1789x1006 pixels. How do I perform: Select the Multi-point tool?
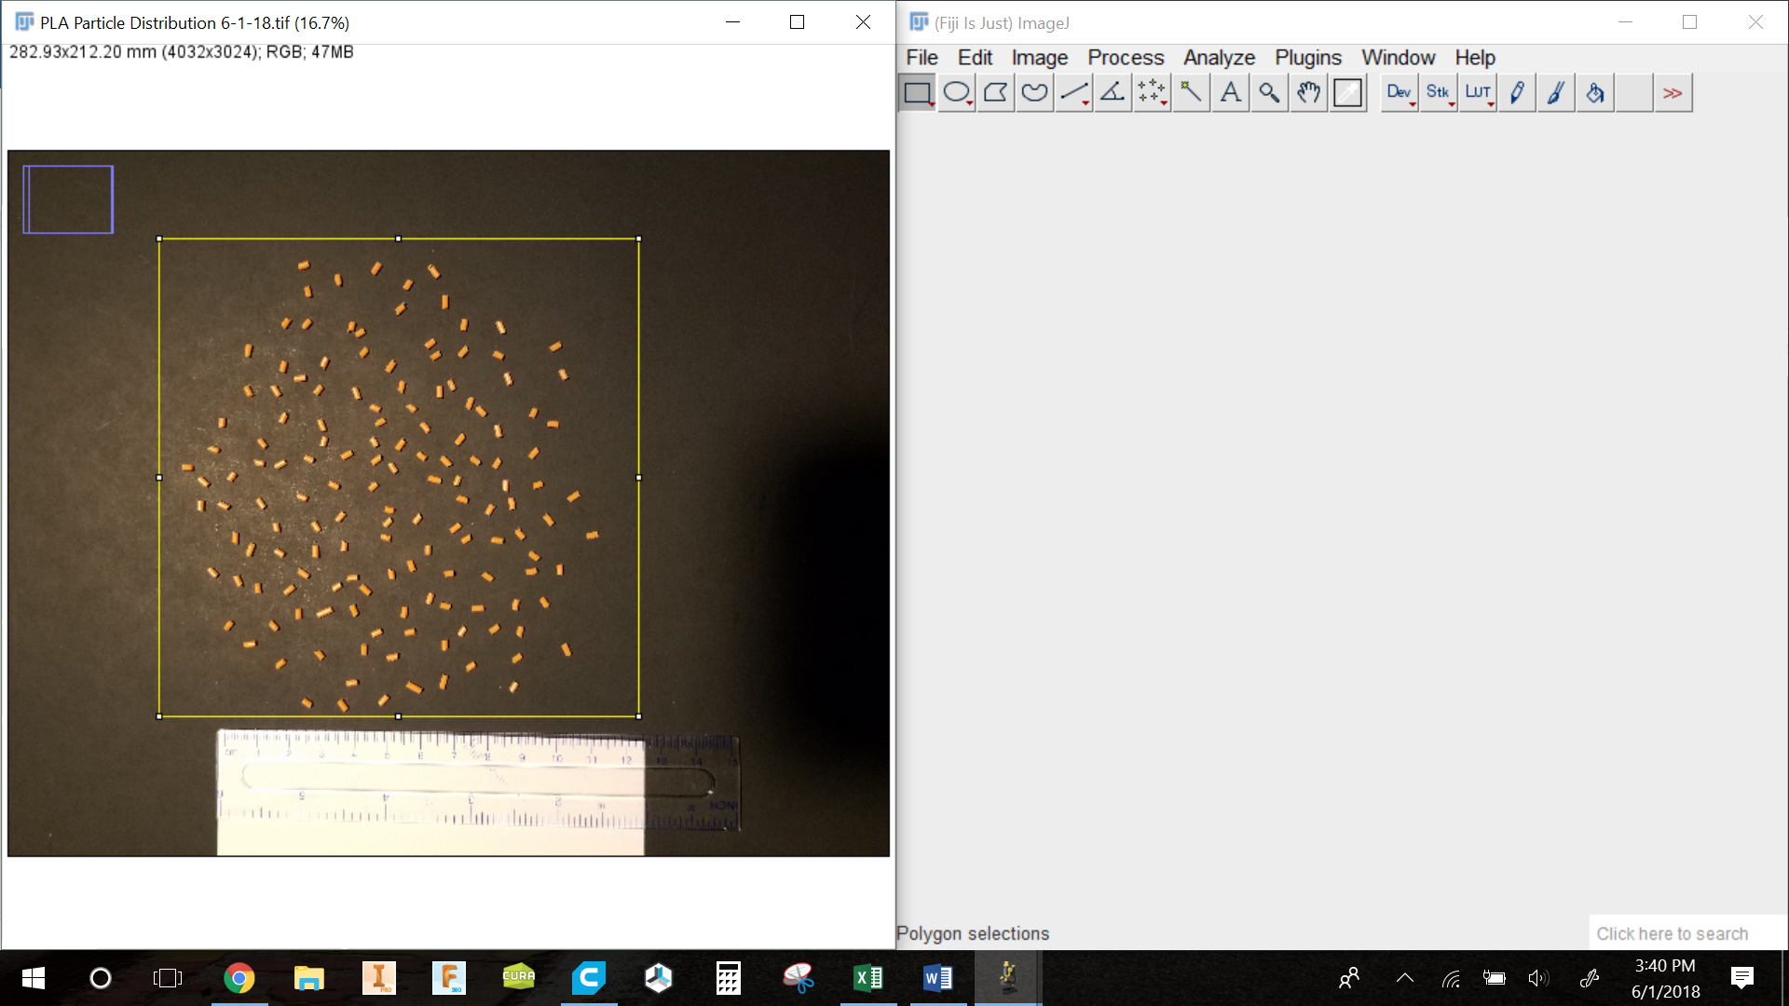(x=1152, y=92)
